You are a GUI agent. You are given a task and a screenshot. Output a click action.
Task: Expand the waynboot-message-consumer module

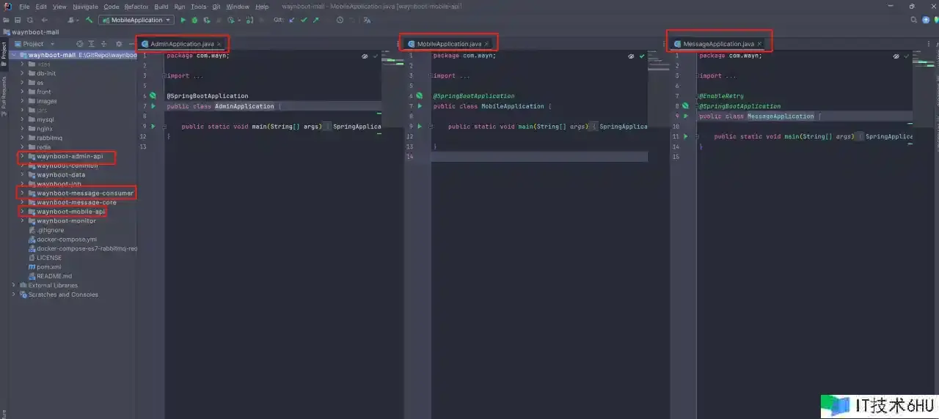click(x=22, y=193)
